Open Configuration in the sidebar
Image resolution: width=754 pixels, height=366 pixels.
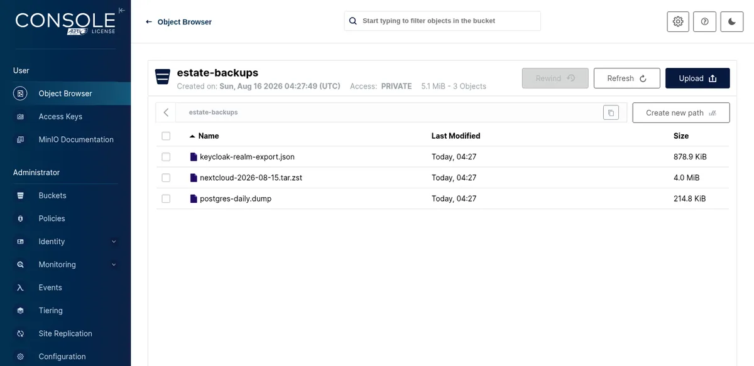pos(65,357)
